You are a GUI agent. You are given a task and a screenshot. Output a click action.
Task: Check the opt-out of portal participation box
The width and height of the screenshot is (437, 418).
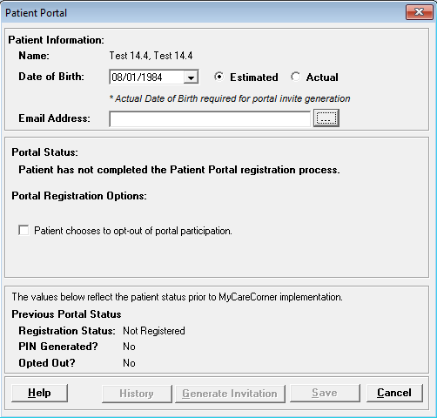coord(24,231)
